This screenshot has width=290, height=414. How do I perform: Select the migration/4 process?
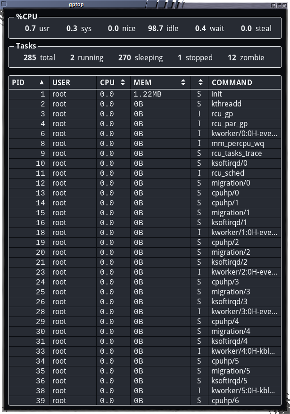(145, 332)
